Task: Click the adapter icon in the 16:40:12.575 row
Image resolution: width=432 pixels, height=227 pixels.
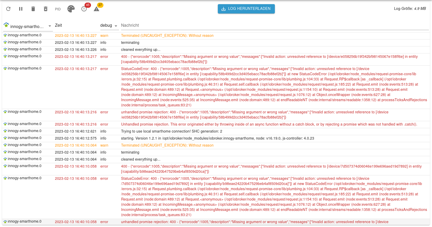Action: click(5, 138)
